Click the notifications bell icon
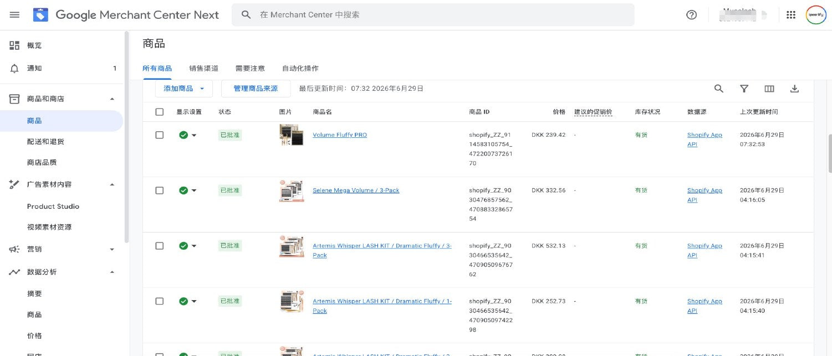Image resolution: width=832 pixels, height=356 pixels. coord(14,69)
